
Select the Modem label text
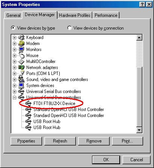[33, 43]
